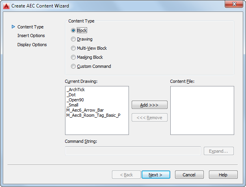Select the Multi-View Block radio button

tap(73, 49)
